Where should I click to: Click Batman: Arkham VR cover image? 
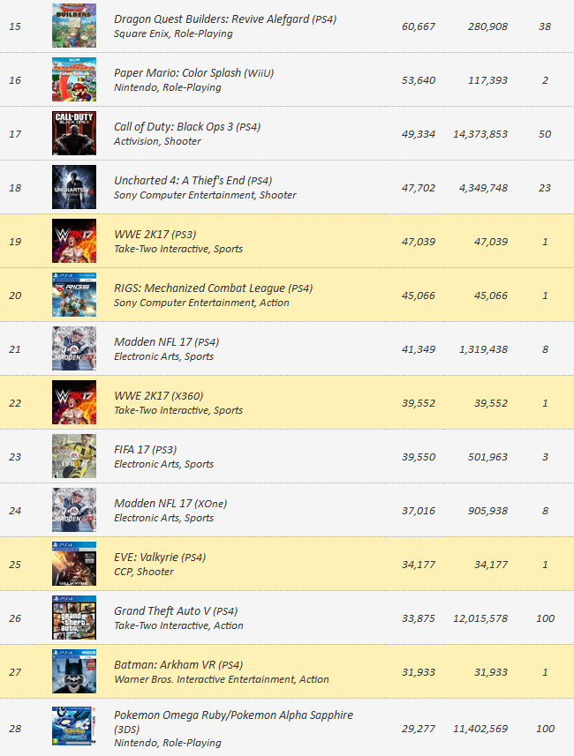tap(74, 671)
